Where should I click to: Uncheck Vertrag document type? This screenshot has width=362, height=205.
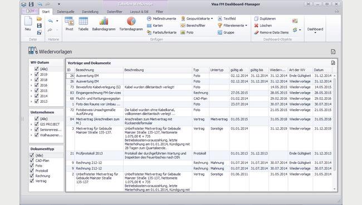click(x=32, y=181)
